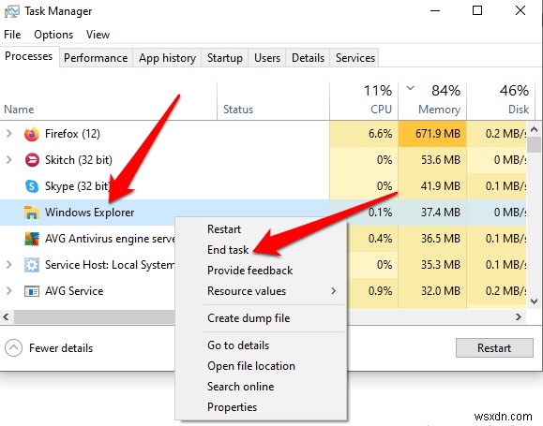Sort by the Name column header
Image resolution: width=543 pixels, height=426 pixels.
[x=19, y=110]
